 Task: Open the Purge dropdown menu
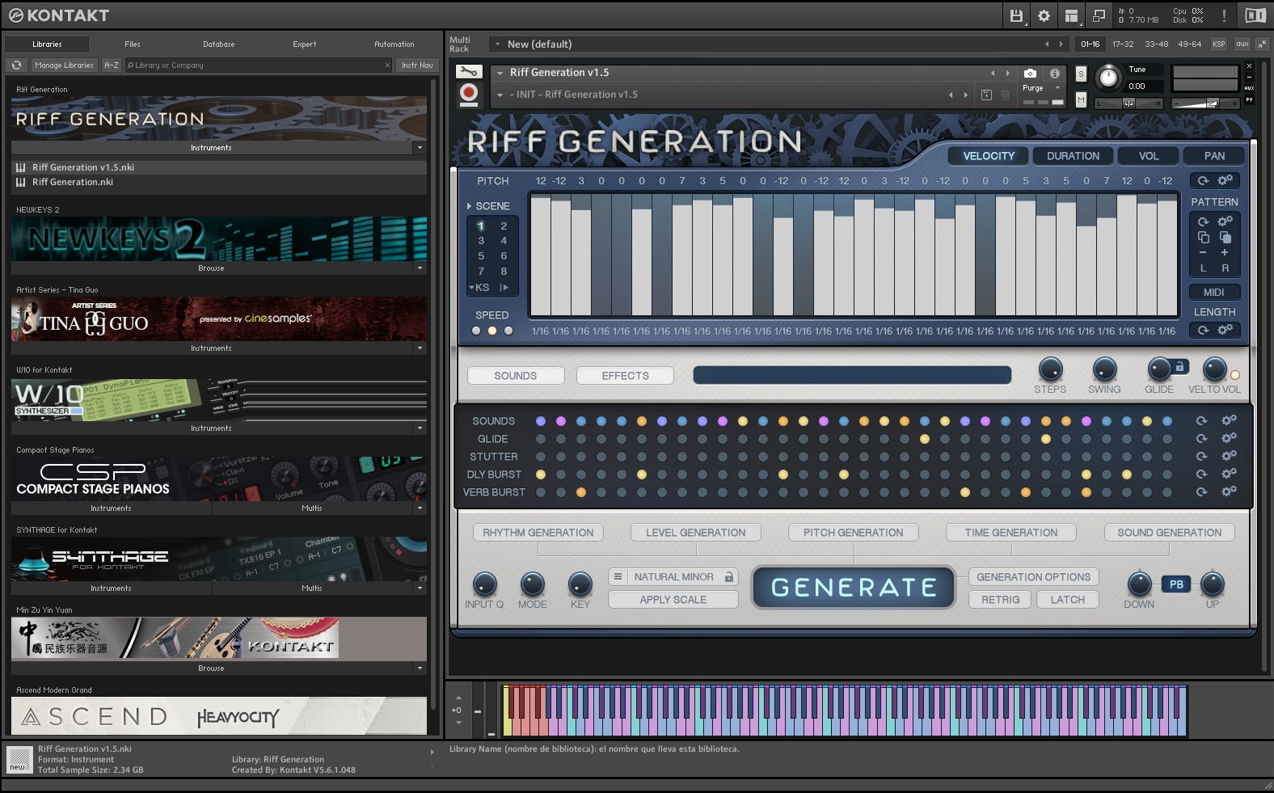(1041, 88)
